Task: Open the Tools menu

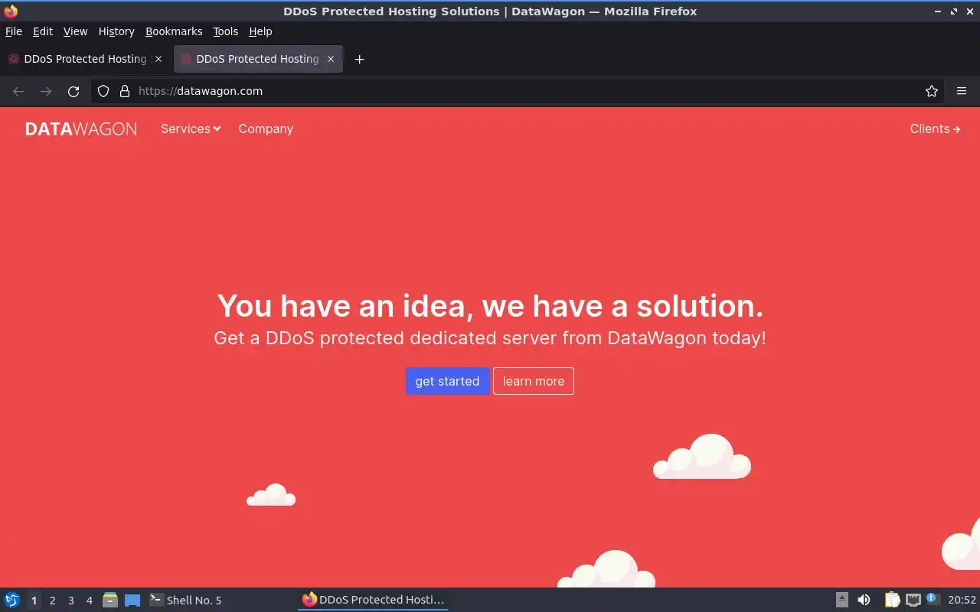Action: (x=225, y=31)
